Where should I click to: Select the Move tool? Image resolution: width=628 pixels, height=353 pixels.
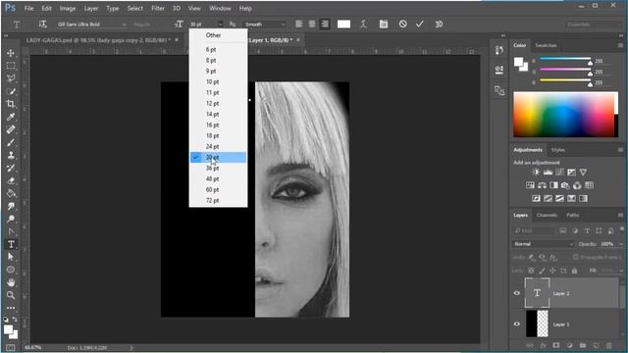tap(11, 53)
